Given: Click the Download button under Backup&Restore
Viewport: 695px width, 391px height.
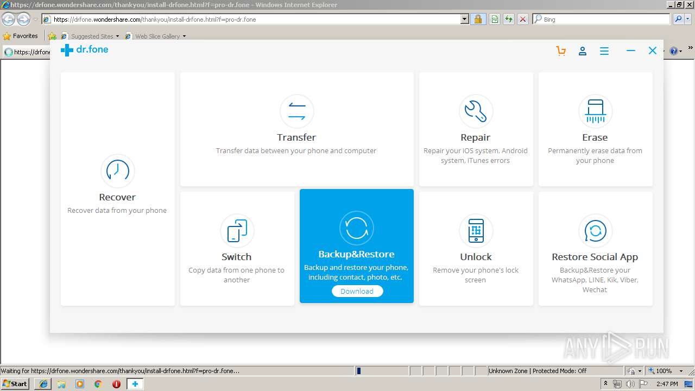Looking at the screenshot, I should click(x=357, y=291).
